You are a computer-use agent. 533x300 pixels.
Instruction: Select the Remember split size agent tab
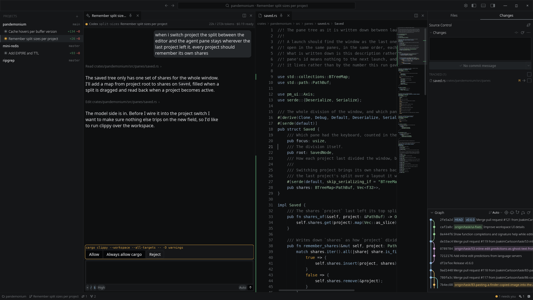pos(109,16)
